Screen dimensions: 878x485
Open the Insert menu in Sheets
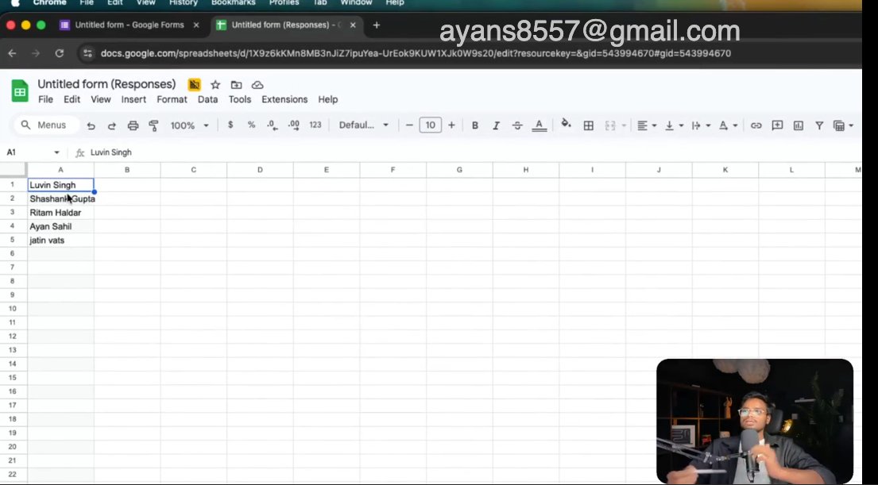coord(133,99)
